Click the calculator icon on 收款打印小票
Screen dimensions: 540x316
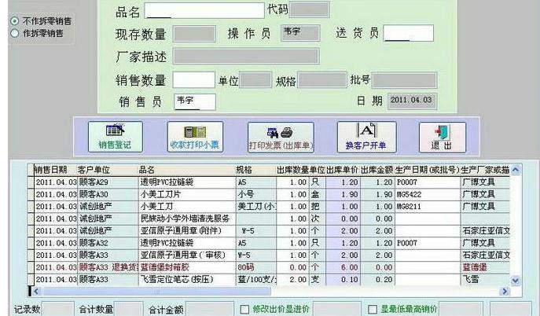point(195,132)
